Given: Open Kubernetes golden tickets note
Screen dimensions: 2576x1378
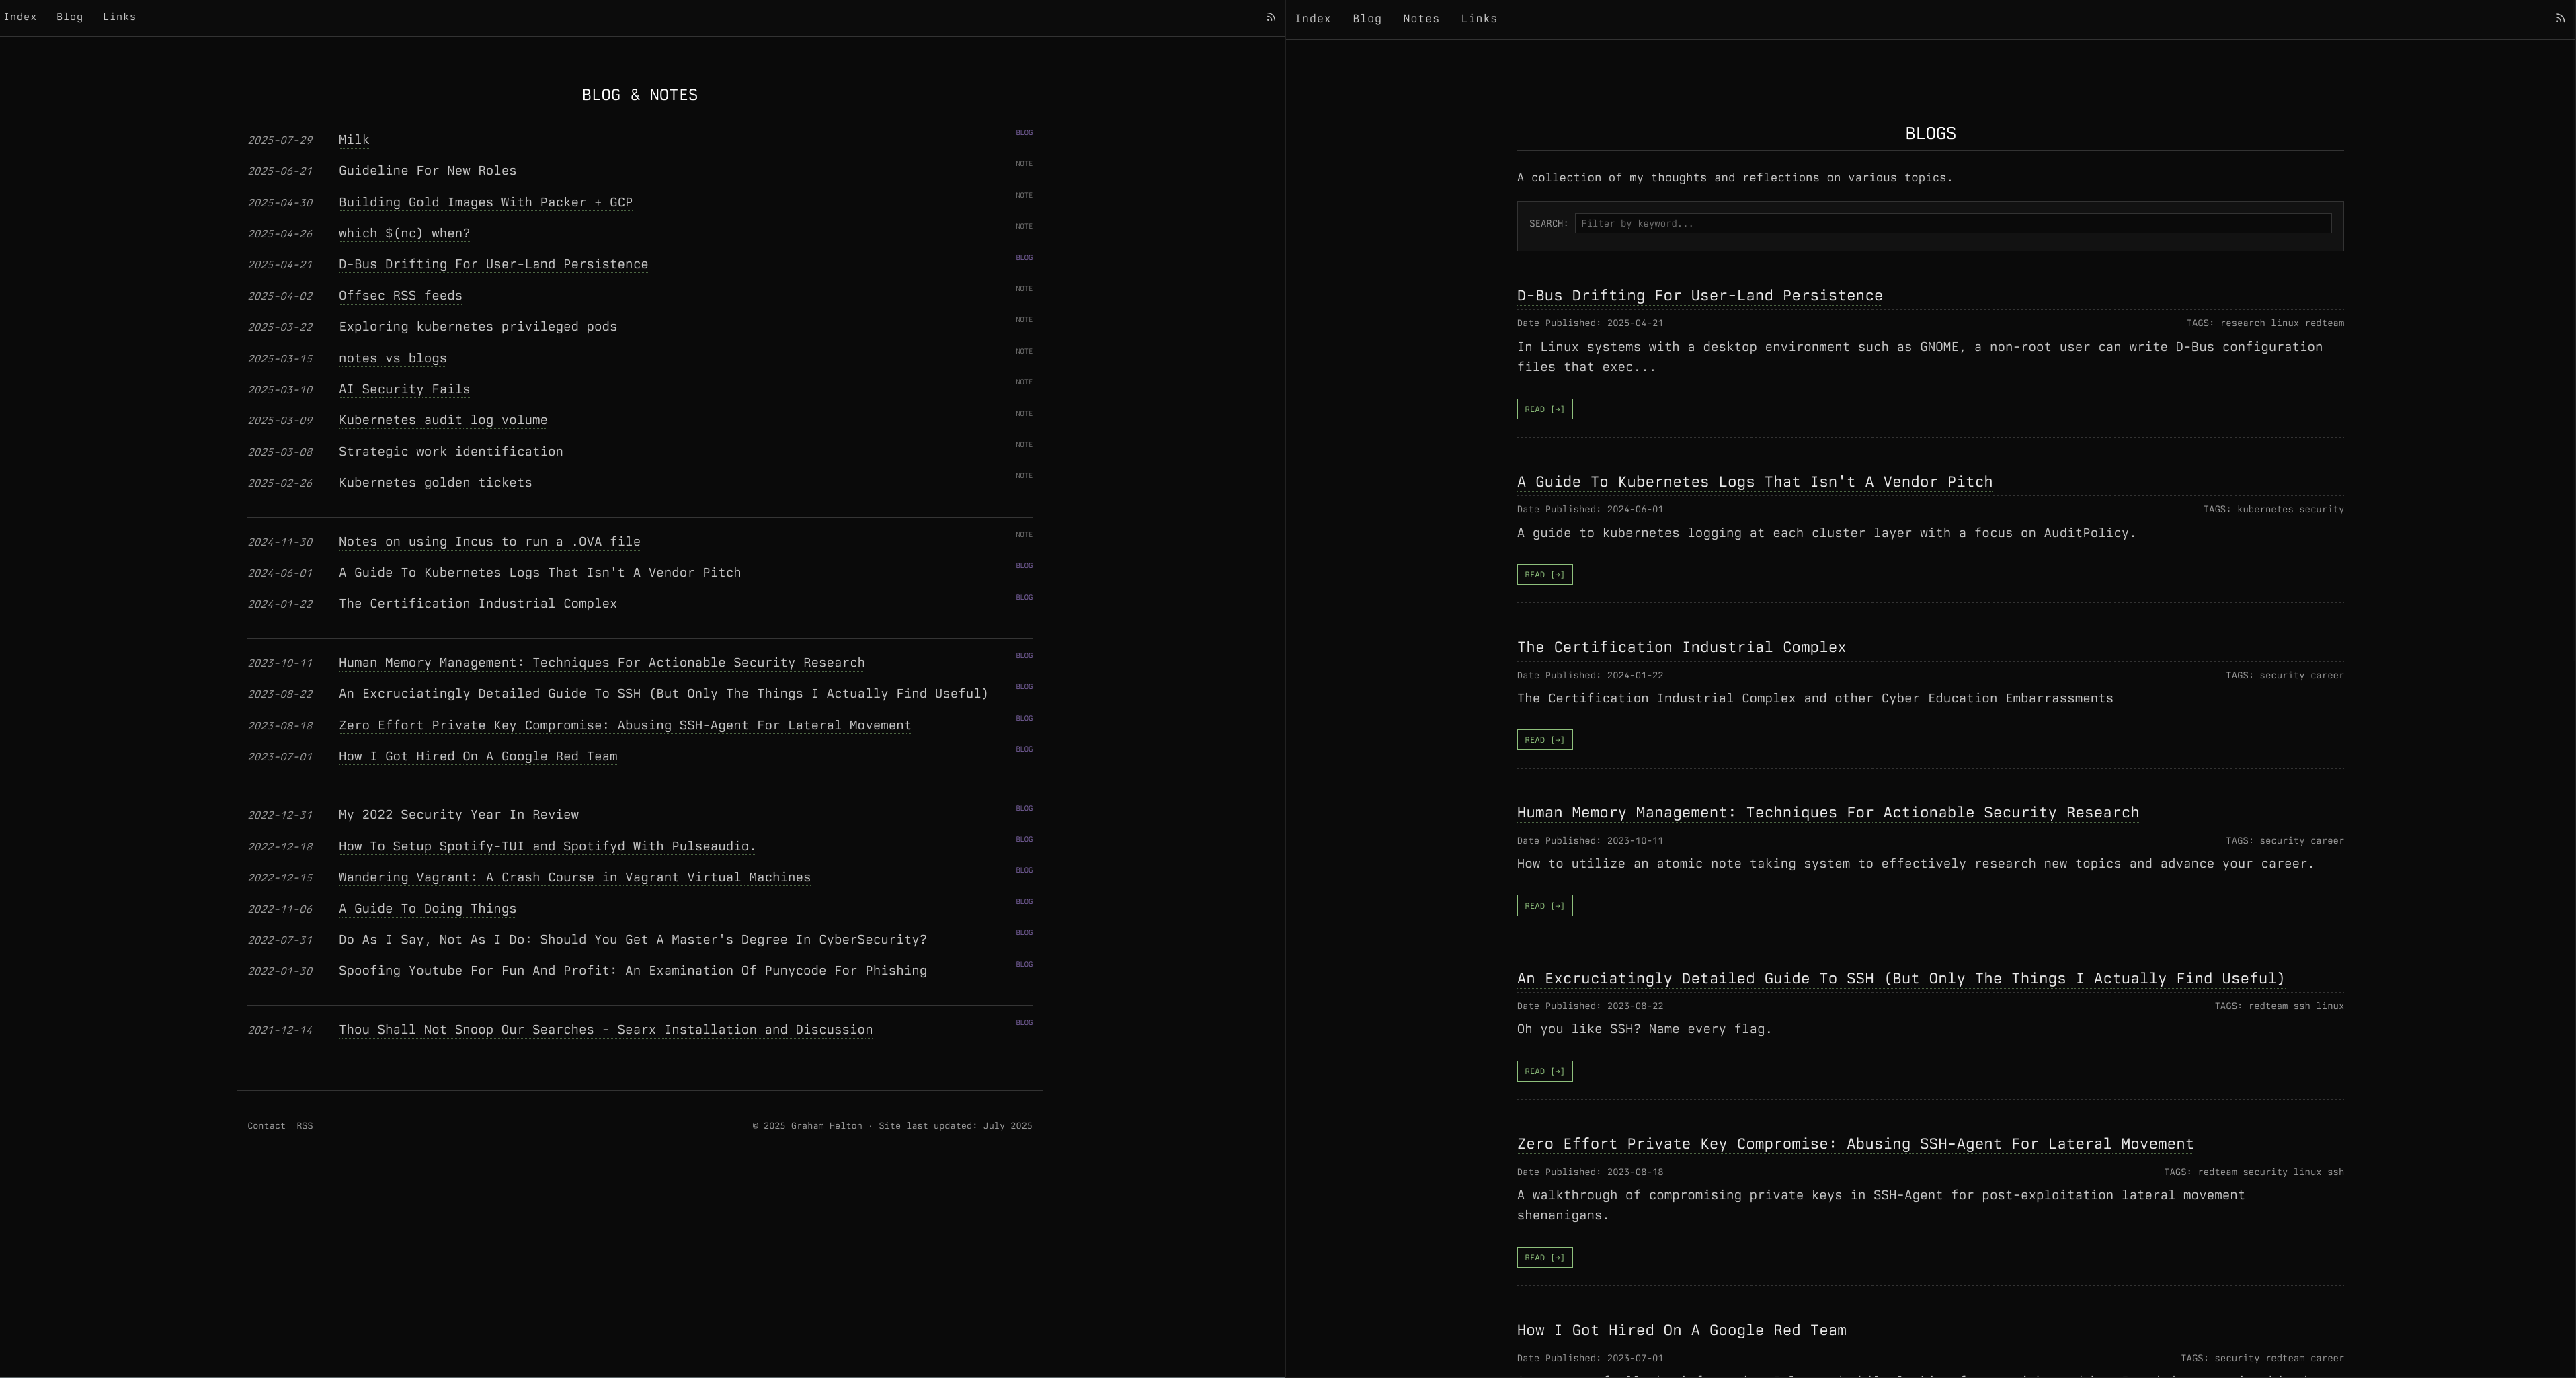Looking at the screenshot, I should click(x=435, y=483).
